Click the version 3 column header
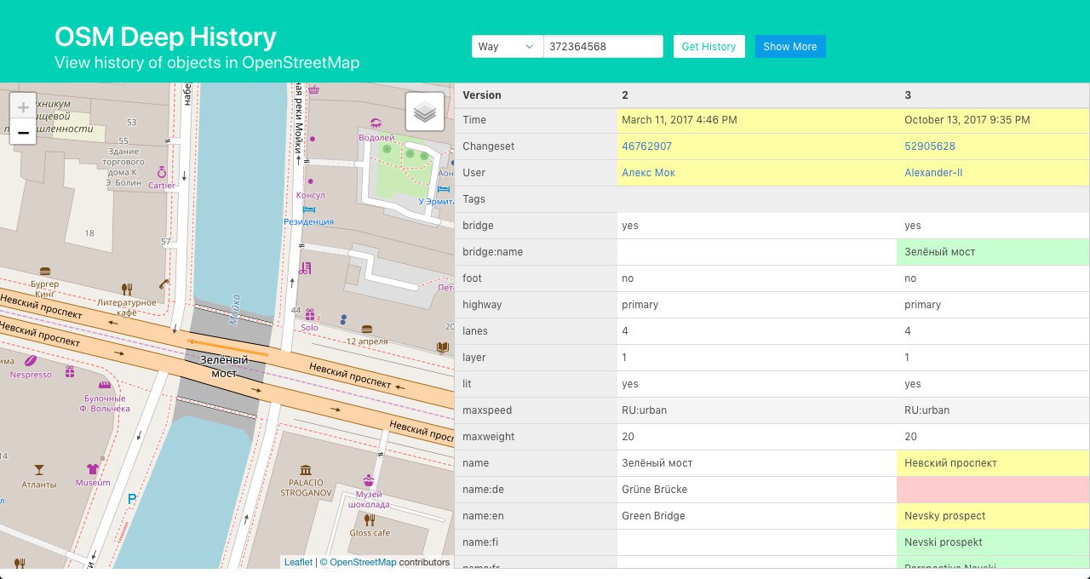The width and height of the screenshot is (1090, 579). [993, 95]
